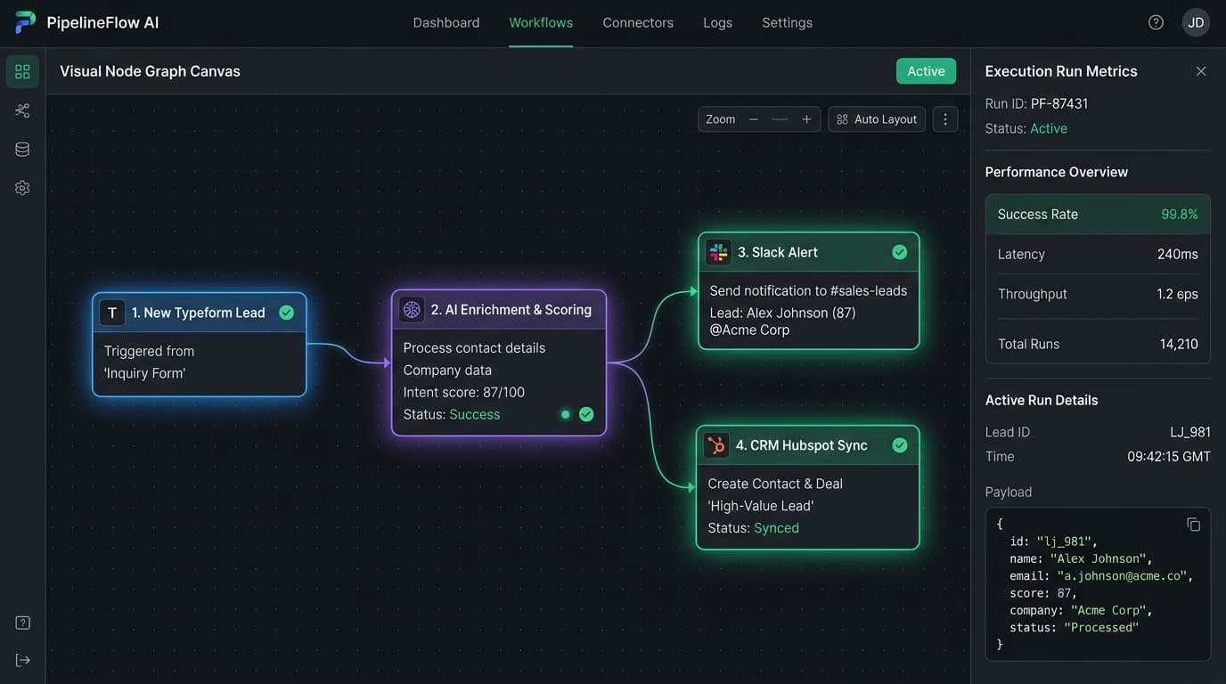The width and height of the screenshot is (1226, 684).
Task: Click the 'Create Contact & Deal' text
Action: (x=775, y=484)
